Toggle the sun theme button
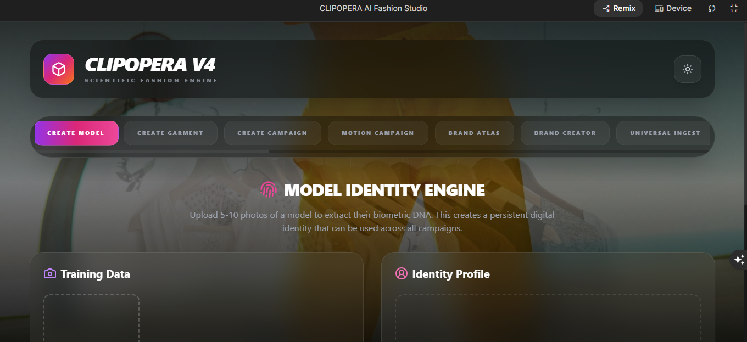Viewport: 747px width, 342px height. (x=687, y=69)
